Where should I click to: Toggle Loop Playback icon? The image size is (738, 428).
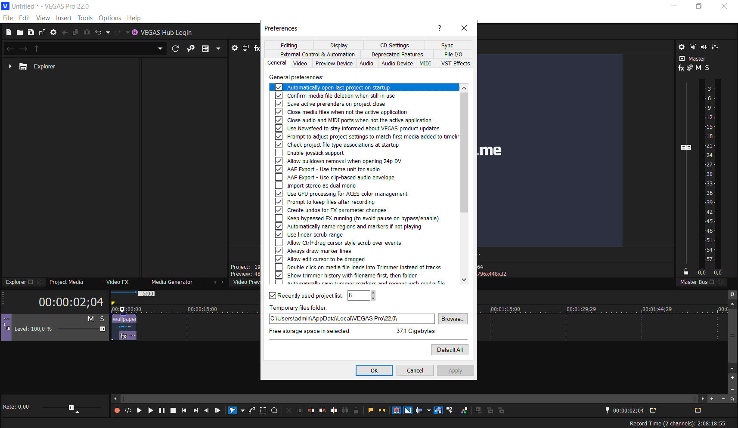tap(128, 410)
